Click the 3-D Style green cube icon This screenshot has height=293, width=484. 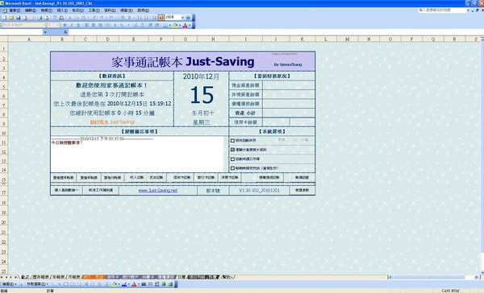[170, 284]
